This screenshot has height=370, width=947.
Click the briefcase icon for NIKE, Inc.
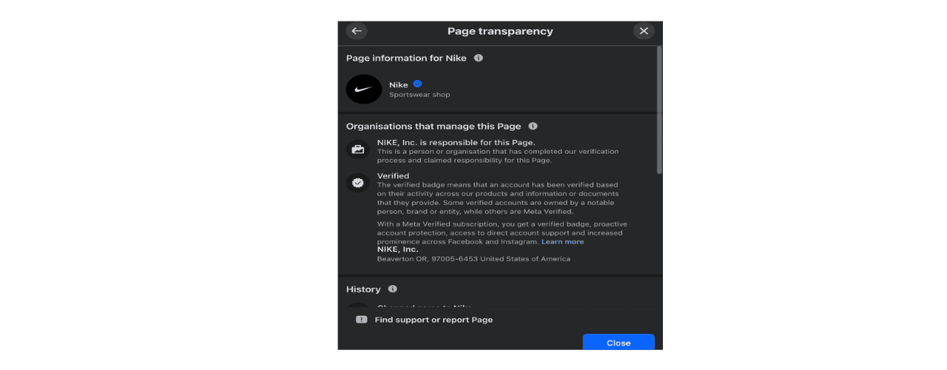pyautogui.click(x=358, y=149)
